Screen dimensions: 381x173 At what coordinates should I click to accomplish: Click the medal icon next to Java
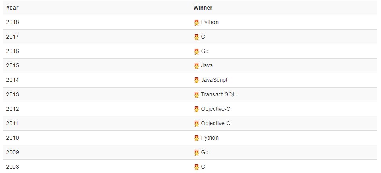196,66
